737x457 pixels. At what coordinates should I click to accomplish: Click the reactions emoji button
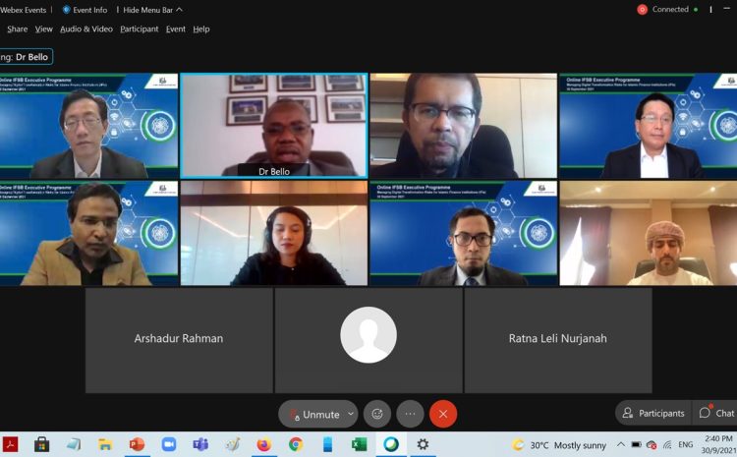click(x=377, y=414)
